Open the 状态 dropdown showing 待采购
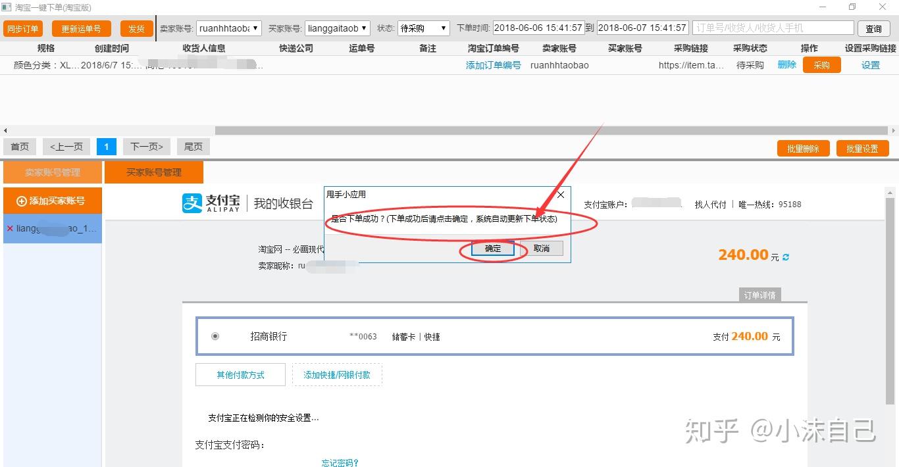 423,28
